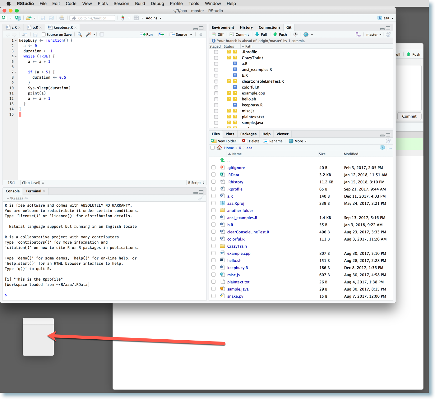View a diff using the Diff icon
The height and width of the screenshot is (399, 435).
[x=218, y=34]
